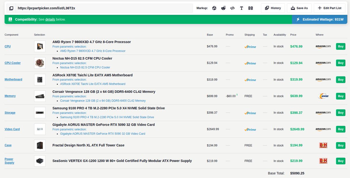Click the compatibility note icon in green bar
Screen dimensions: 350x178
point(10,19)
